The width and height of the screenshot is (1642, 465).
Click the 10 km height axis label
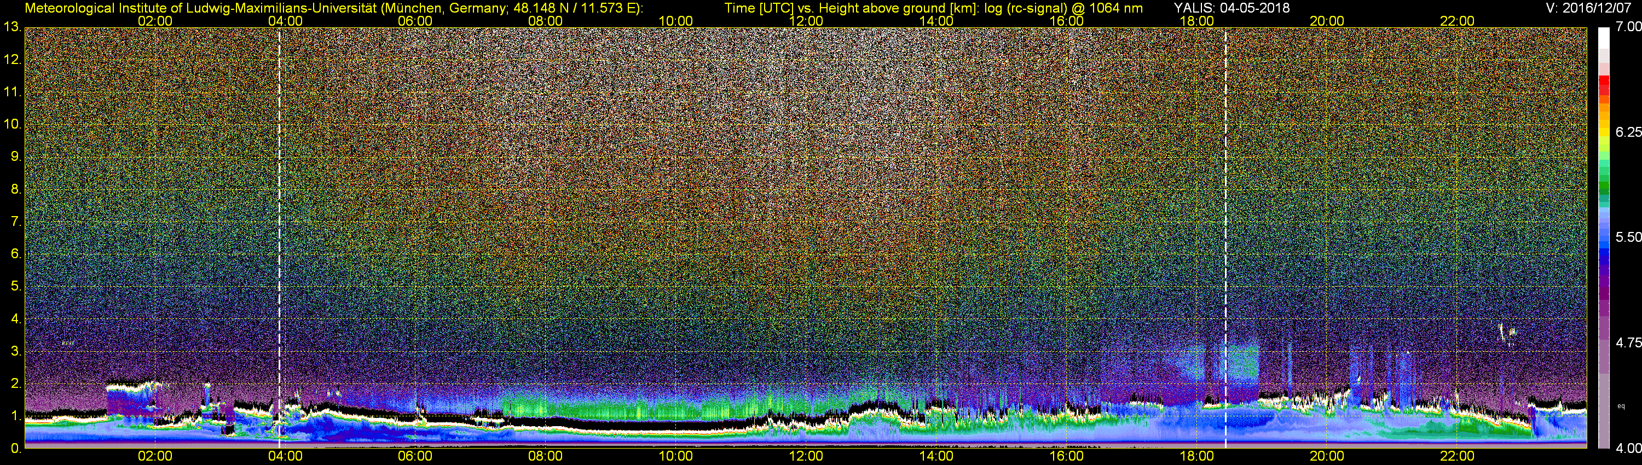[x=11, y=124]
